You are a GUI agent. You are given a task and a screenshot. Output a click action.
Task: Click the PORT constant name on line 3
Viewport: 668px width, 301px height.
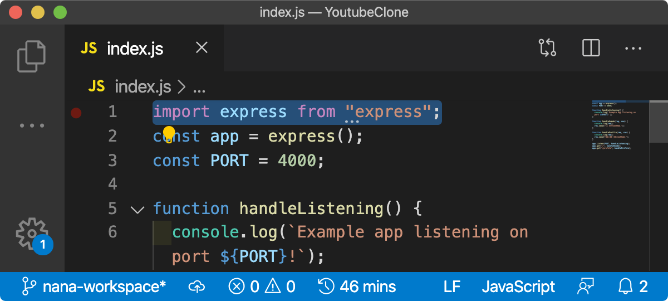[x=229, y=161]
